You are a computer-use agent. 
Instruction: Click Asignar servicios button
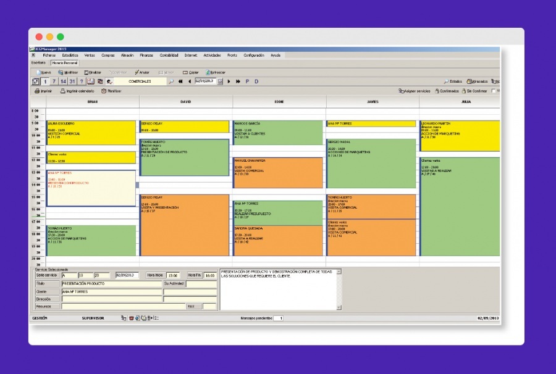[414, 91]
